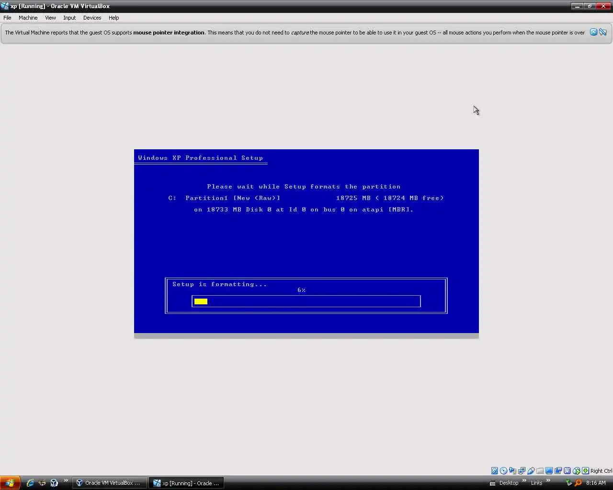Expand quick launch overflow chevron
613x490 pixels.
click(66, 480)
